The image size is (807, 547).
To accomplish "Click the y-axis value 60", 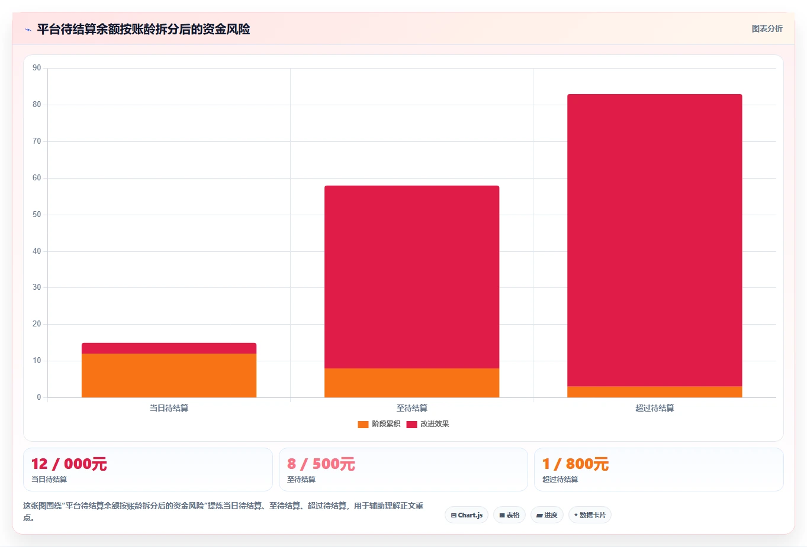I will coord(37,178).
